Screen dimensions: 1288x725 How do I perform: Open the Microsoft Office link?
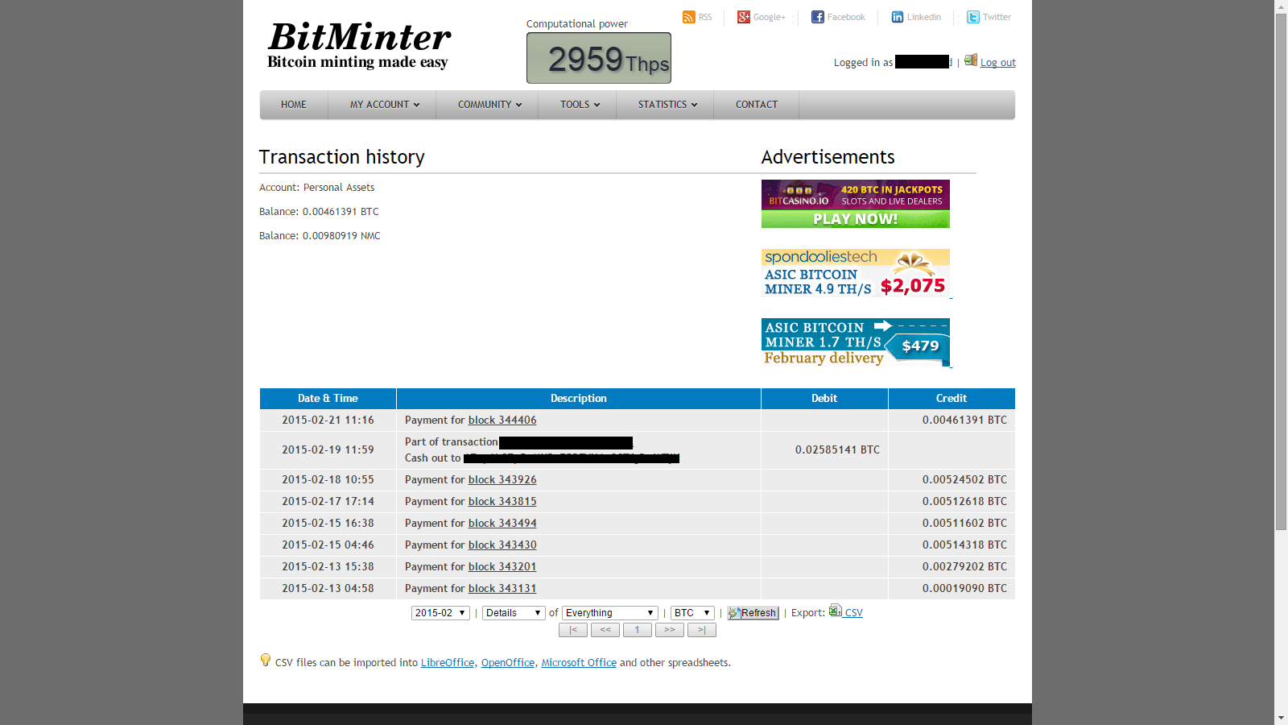579,663
